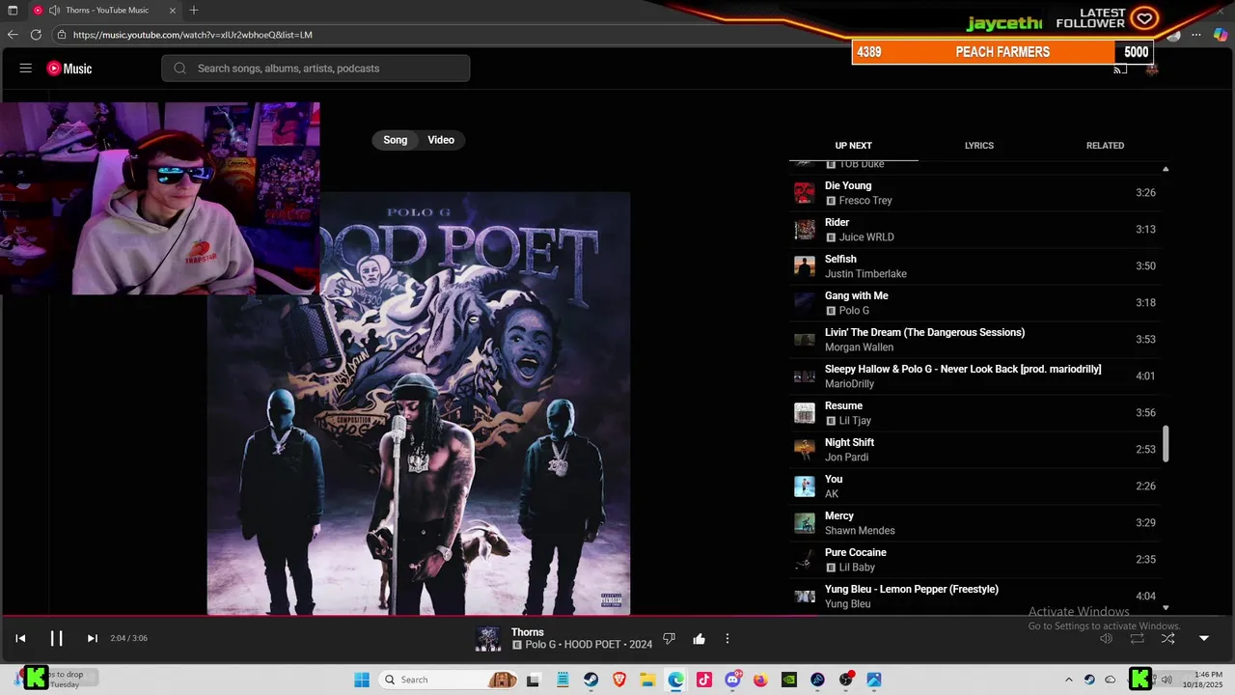The width and height of the screenshot is (1235, 695).
Task: Play You by AK from queue
Action: coord(975,486)
